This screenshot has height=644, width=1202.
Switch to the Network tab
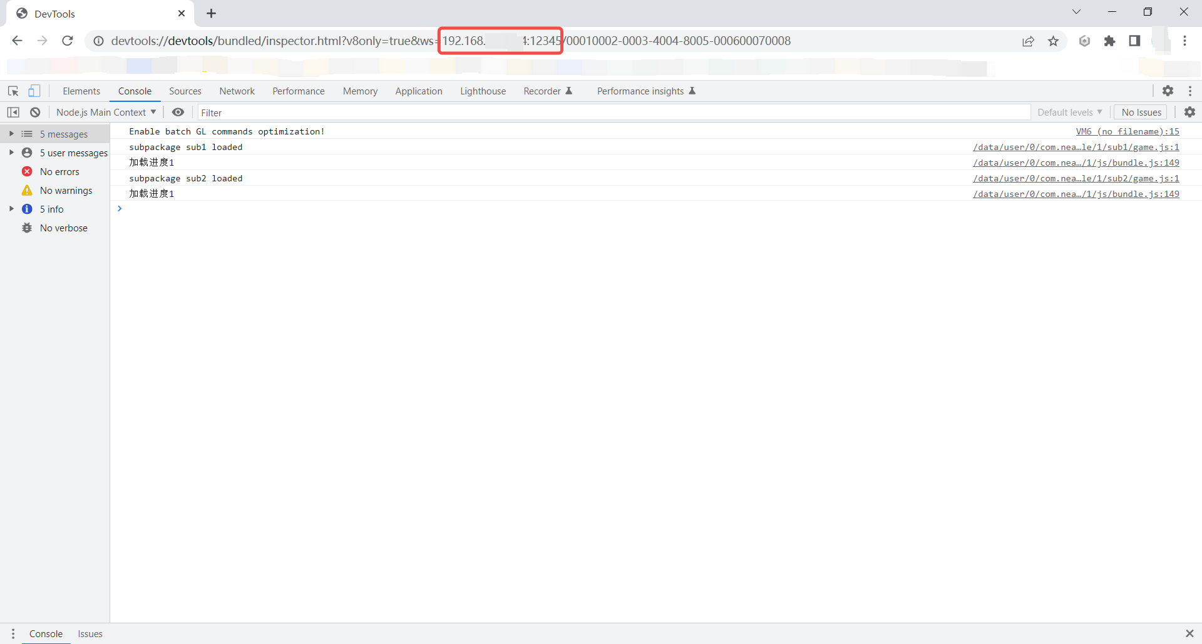coord(237,91)
